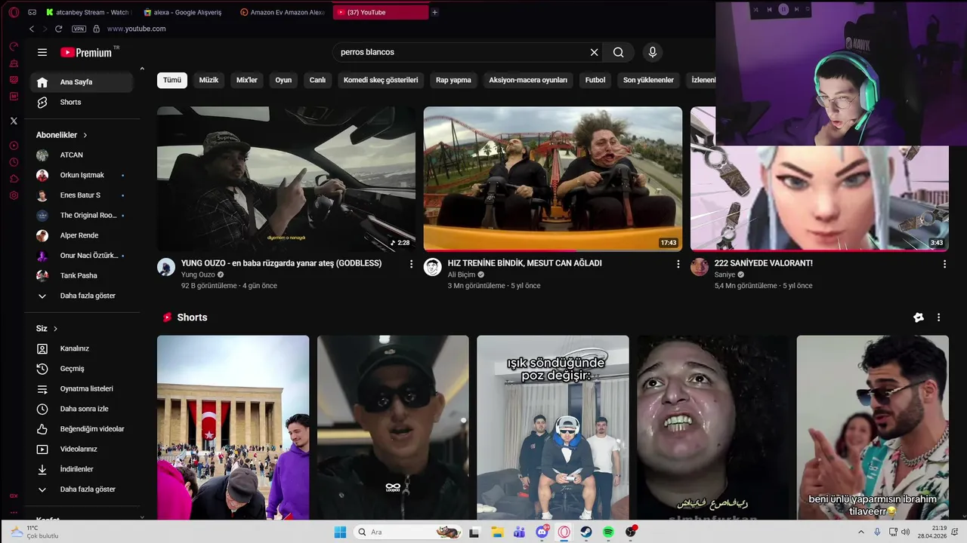Reload the page with refresh icon
967x543 pixels.
(58, 29)
